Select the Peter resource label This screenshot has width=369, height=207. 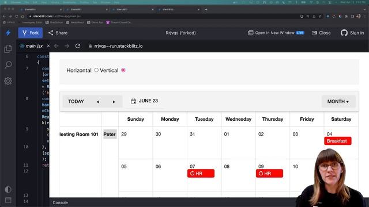click(110, 134)
